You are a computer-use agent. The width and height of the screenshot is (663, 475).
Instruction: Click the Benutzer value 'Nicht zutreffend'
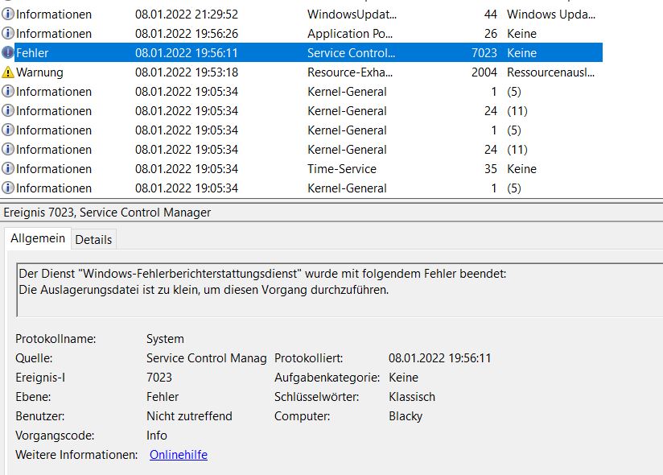point(189,416)
